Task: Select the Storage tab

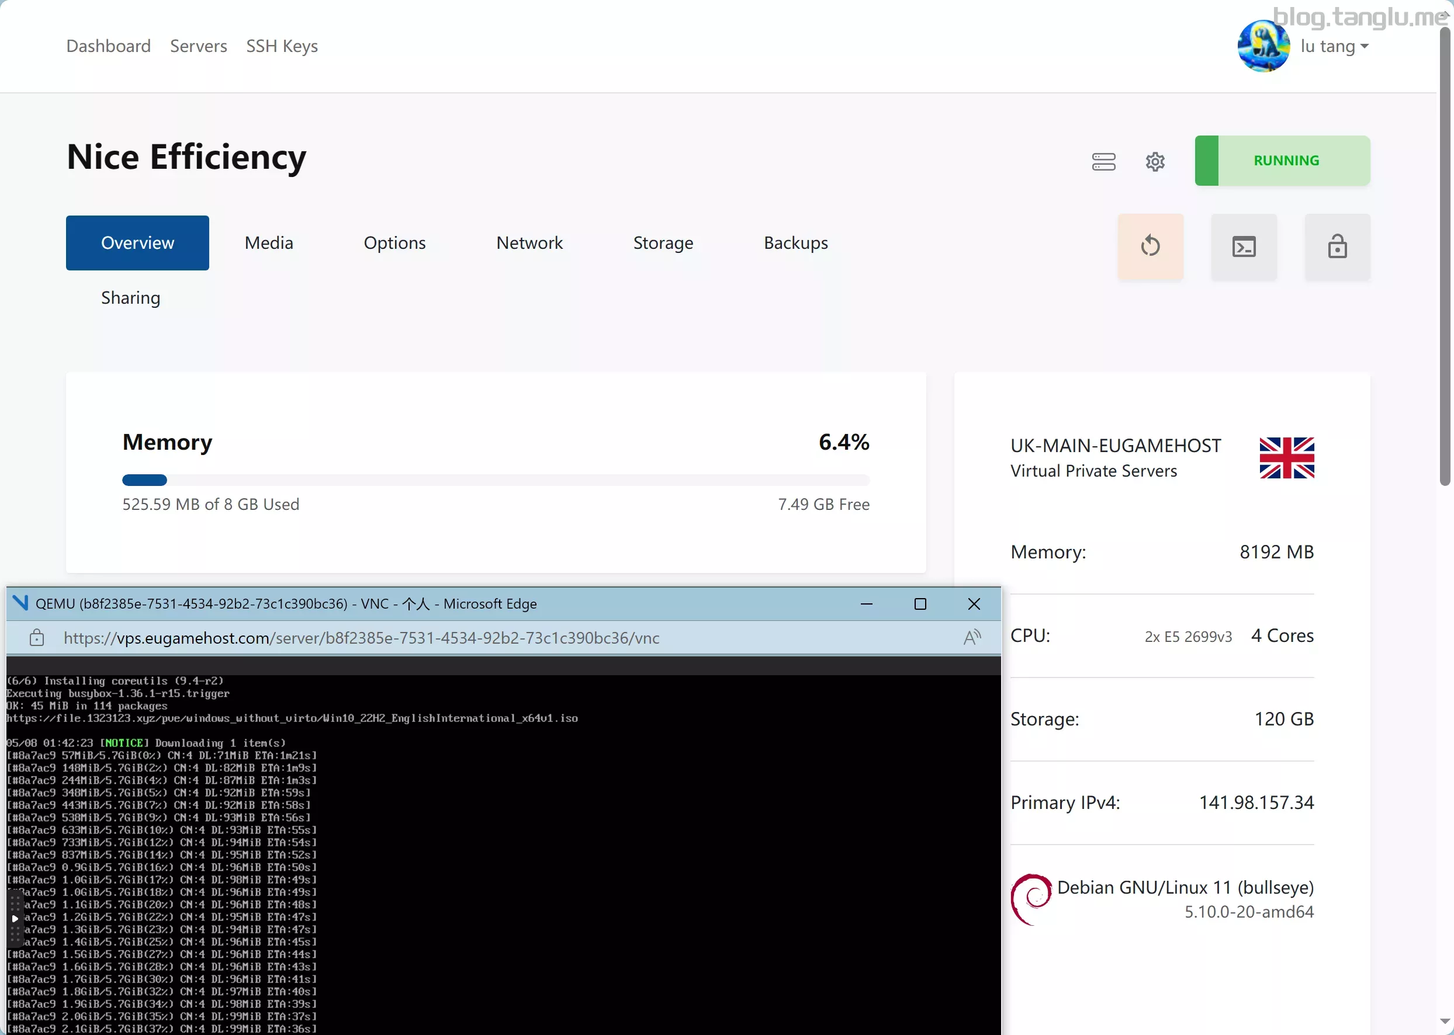Action: pos(663,243)
